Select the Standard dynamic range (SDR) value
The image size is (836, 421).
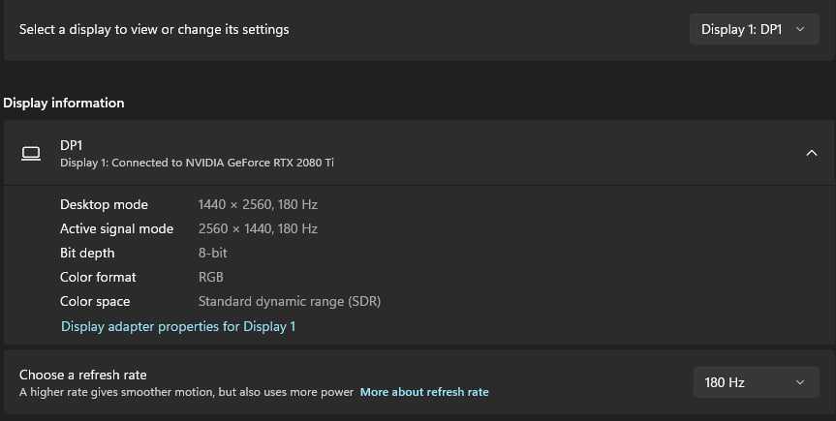click(x=290, y=301)
